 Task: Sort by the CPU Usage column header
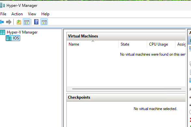pyautogui.click(x=161, y=44)
